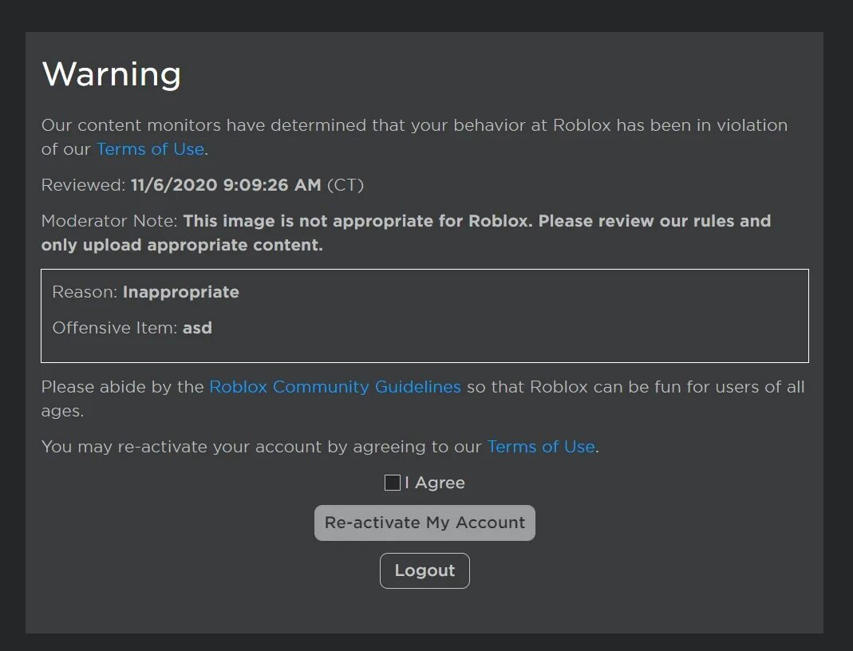Viewport: 853px width, 651px height.
Task: Open Roblox Community Guidelines link
Action: point(335,387)
